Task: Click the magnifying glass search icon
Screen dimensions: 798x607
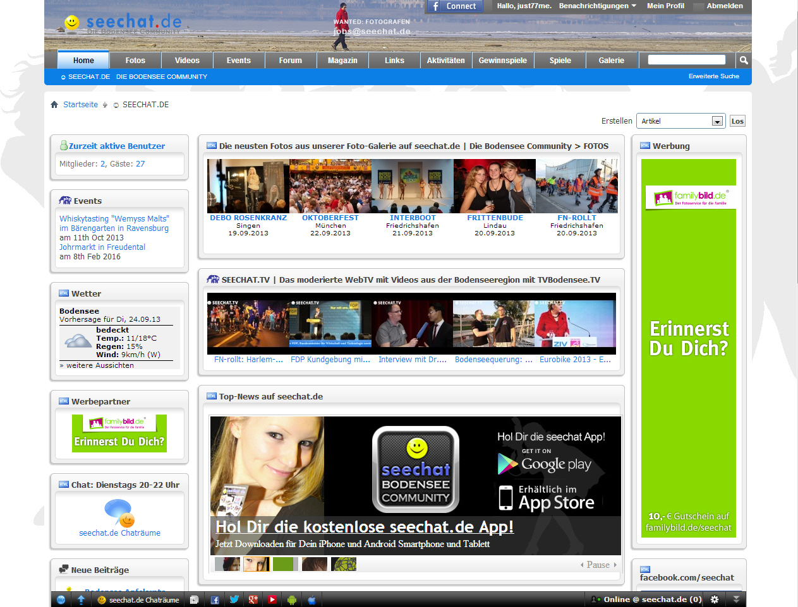Action: tap(744, 60)
